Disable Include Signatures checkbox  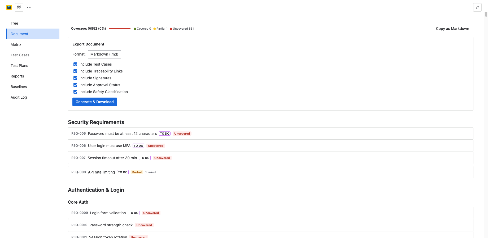(x=75, y=78)
